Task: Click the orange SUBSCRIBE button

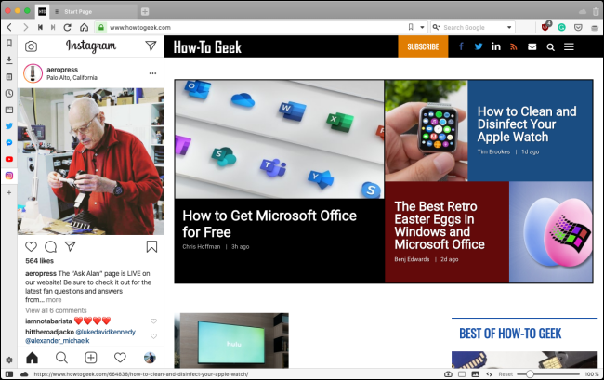Action: point(422,46)
